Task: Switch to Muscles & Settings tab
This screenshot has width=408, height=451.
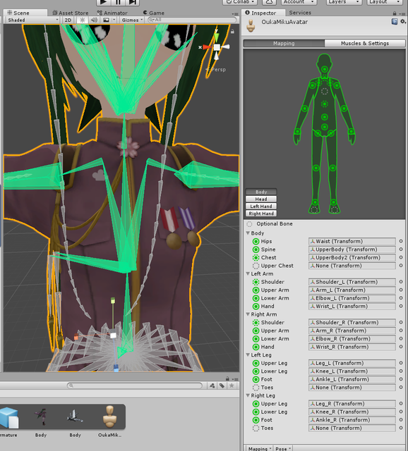Action: pos(365,43)
